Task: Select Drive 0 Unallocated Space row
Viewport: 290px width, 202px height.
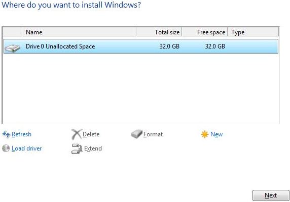Action: pyautogui.click(x=141, y=46)
